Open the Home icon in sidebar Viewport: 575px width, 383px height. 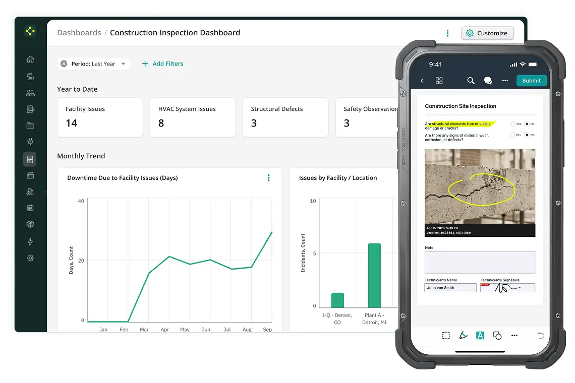(30, 59)
